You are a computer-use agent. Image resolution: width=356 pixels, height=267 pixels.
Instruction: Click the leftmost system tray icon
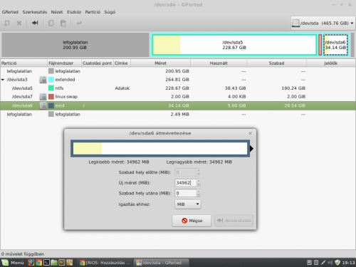tap(309, 263)
